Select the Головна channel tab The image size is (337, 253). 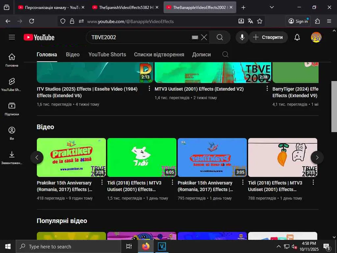(47, 54)
